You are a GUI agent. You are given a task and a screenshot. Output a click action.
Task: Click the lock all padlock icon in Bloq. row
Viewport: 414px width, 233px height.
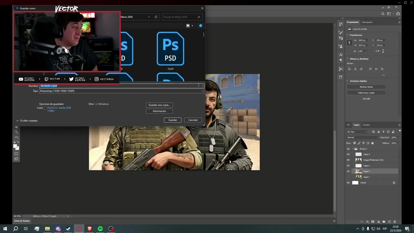point(372,143)
